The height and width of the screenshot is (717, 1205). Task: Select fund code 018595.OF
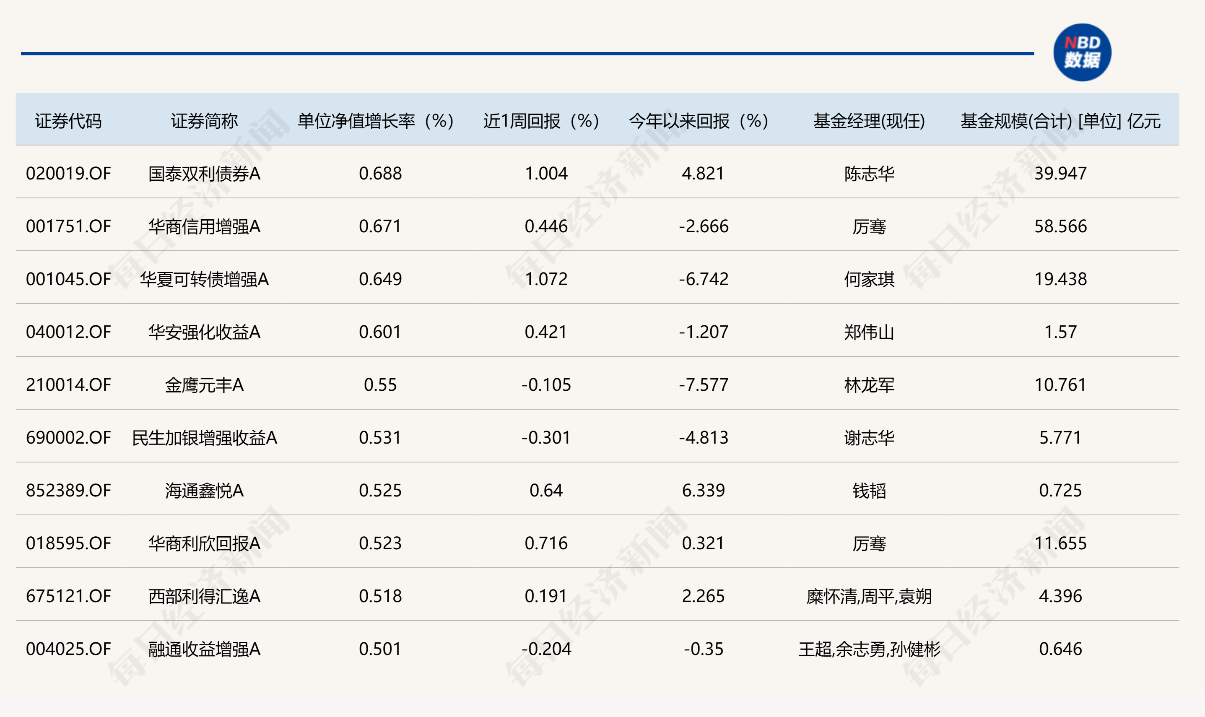pyautogui.click(x=68, y=543)
